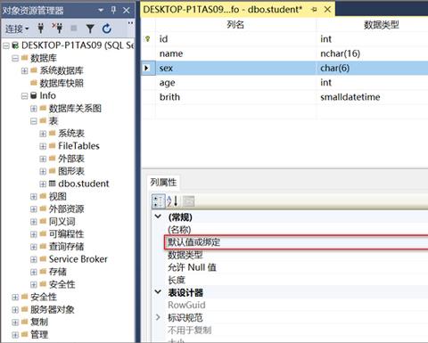
Task: Select the age column name cell
Action: 235,83
